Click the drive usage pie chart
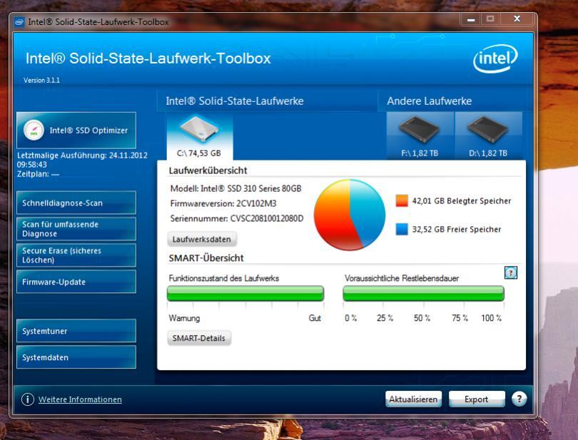 click(349, 215)
